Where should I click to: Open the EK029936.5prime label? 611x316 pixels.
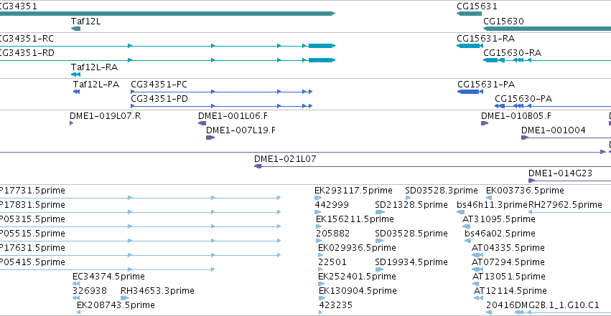point(357,248)
